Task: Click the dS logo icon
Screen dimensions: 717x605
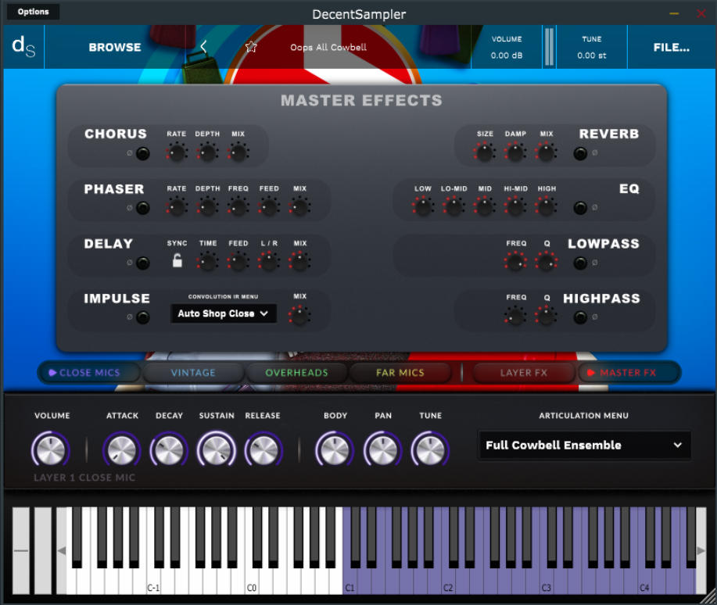Action: [23, 47]
